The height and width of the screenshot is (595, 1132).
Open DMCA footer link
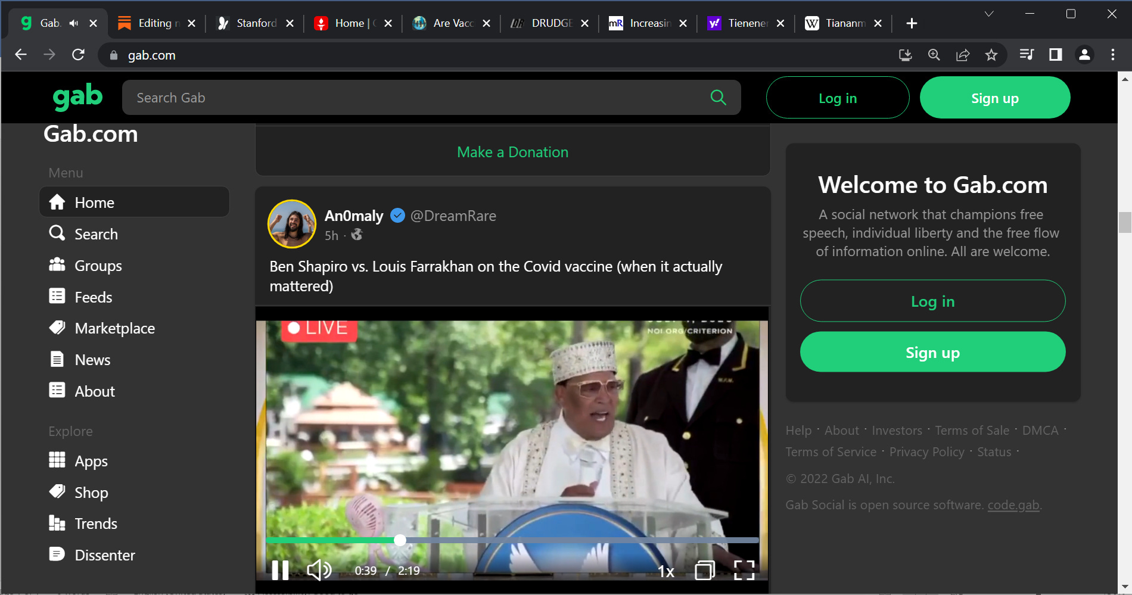coord(1040,431)
